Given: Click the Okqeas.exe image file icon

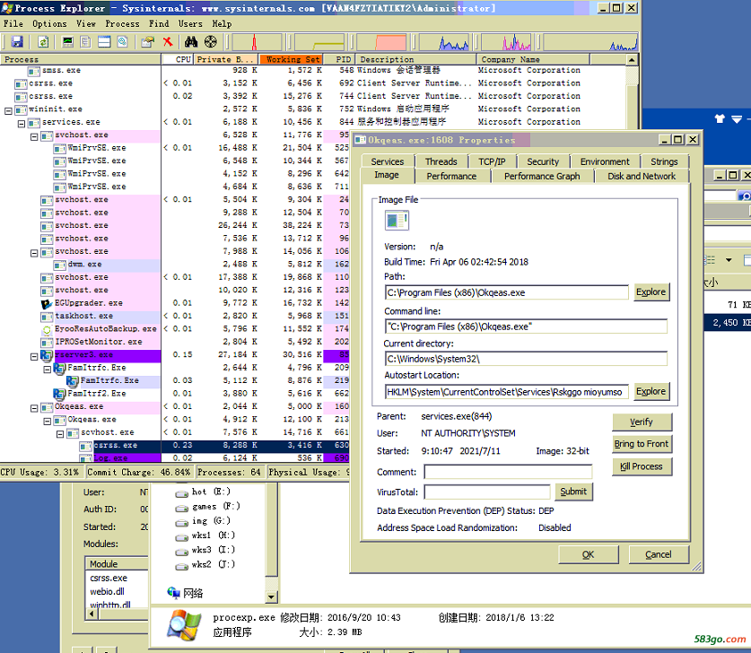Looking at the screenshot, I should [397, 221].
